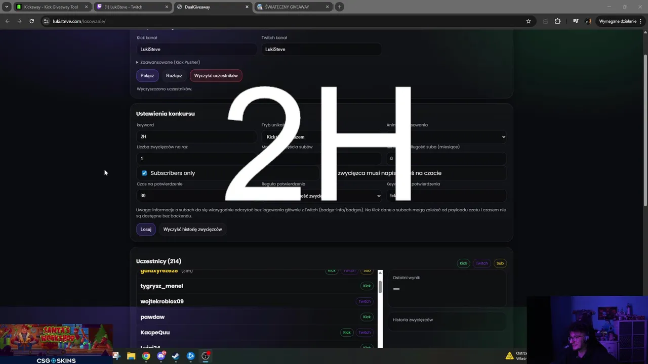Click the participants list scrollbar thumb

click(x=380, y=286)
